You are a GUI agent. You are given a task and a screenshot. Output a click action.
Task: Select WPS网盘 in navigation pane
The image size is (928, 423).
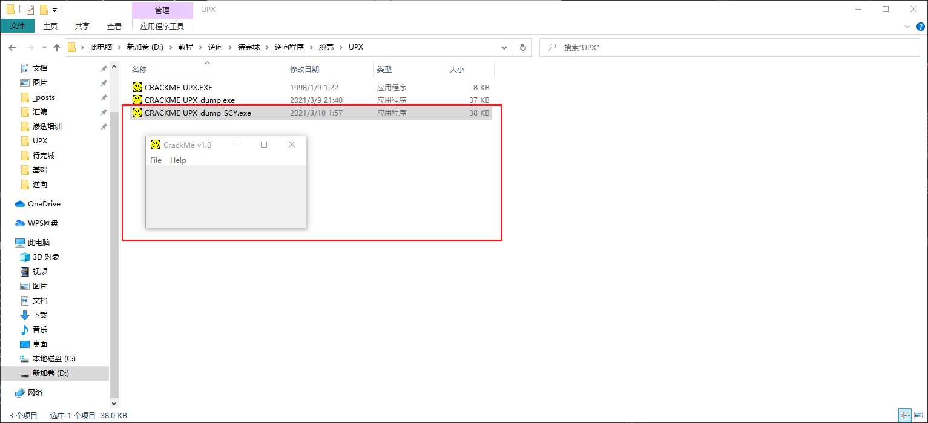pyautogui.click(x=43, y=223)
